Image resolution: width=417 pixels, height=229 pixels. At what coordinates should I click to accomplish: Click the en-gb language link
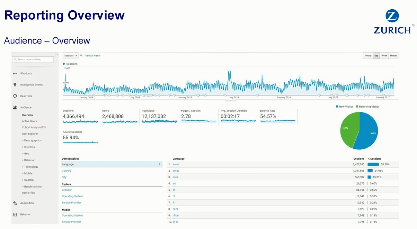(x=176, y=171)
